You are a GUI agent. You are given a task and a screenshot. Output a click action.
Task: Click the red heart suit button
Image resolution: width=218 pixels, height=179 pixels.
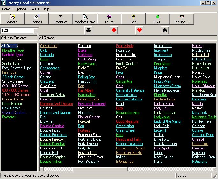pos(139,31)
